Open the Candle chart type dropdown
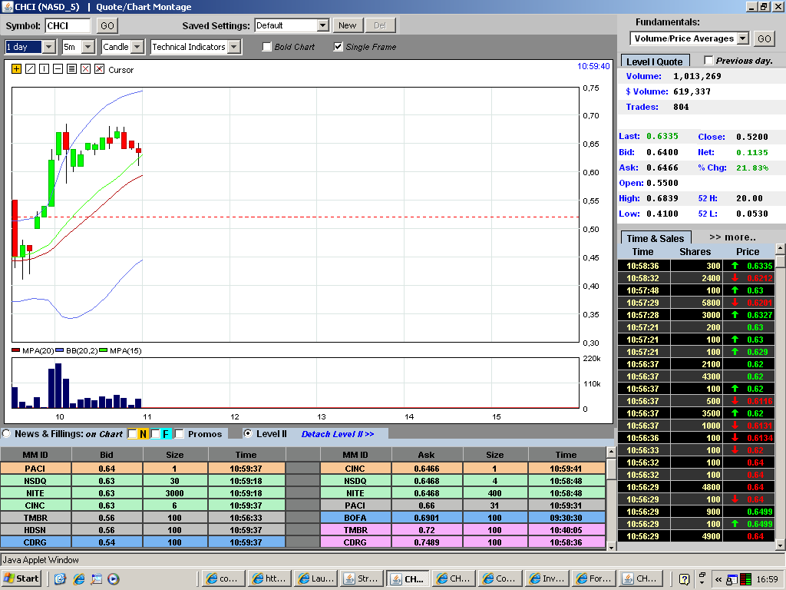The height and width of the screenshot is (590, 786). [138, 47]
